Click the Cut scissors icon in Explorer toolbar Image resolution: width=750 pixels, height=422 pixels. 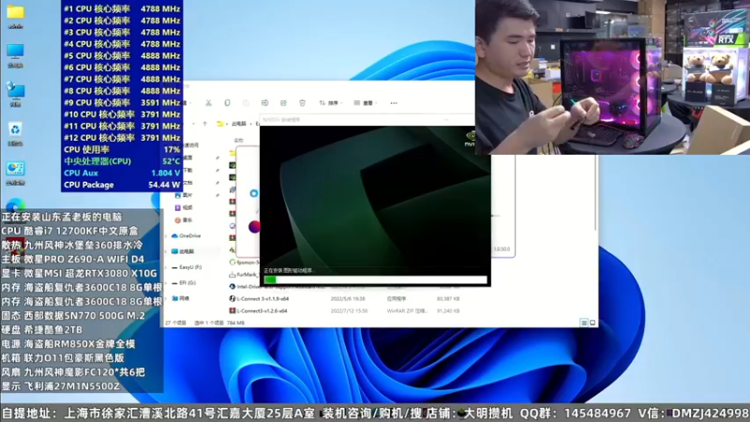coord(208,103)
